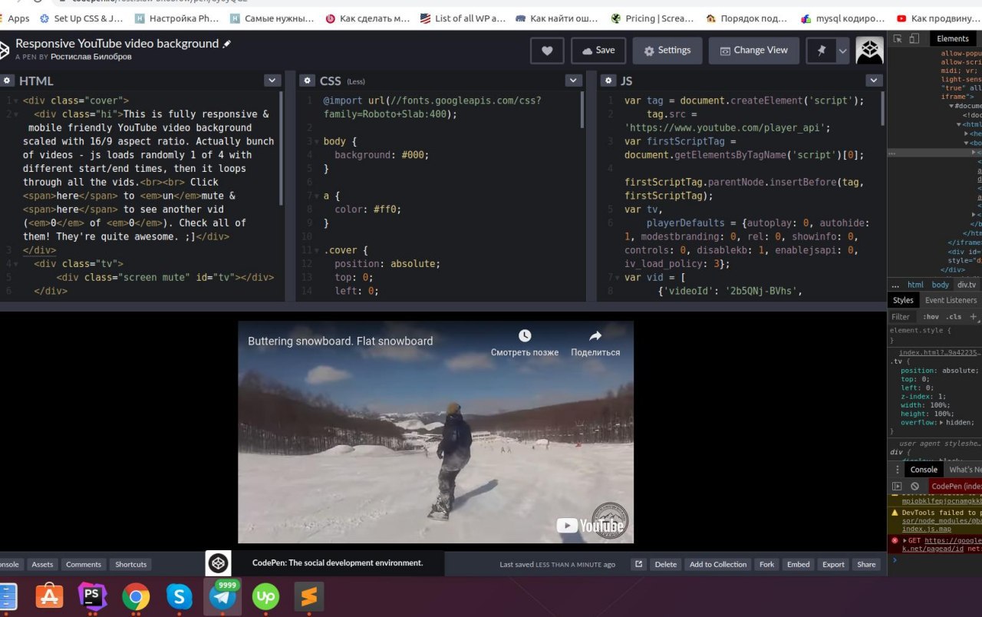This screenshot has width=982, height=617.
Task: Select html in DevTools breadcrumb
Action: 915,285
